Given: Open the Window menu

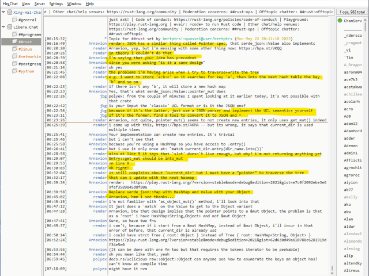Looking at the screenshot, I should (x=75, y=3).
